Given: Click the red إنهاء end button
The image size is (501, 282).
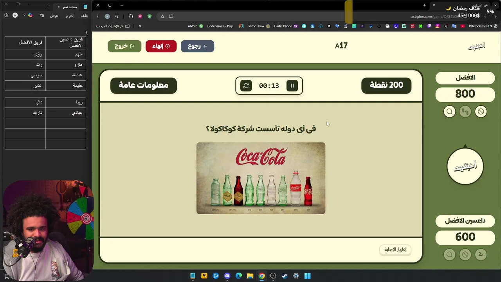Looking at the screenshot, I should point(161,46).
